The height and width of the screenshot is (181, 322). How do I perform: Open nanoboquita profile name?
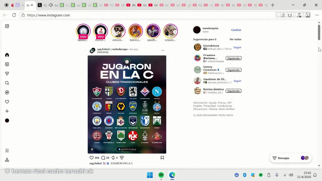pos(210,28)
